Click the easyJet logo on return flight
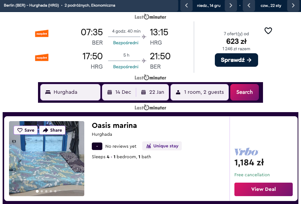The image size is (301, 204). coord(42,57)
